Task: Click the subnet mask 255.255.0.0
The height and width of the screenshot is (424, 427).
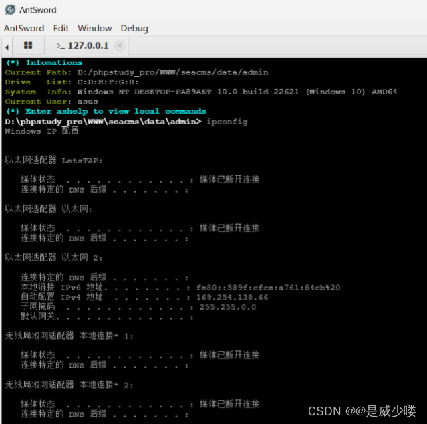Action: pos(228,307)
